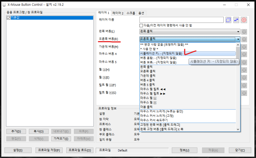
Task: Select 가운데 클릭 in dropdown list
Action: pos(188,76)
